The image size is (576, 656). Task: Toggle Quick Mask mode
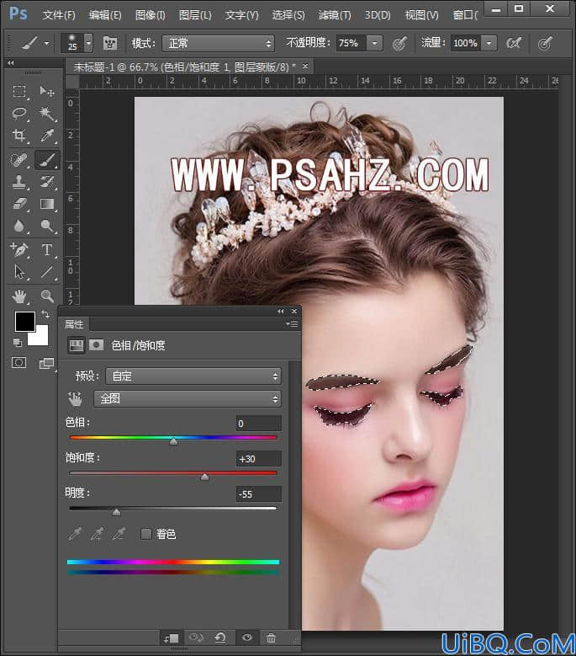tap(18, 362)
